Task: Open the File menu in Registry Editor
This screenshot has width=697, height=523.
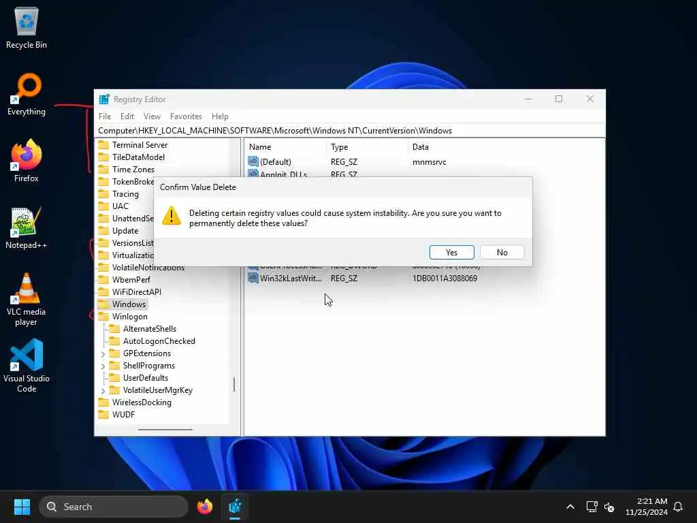Action: coord(104,116)
